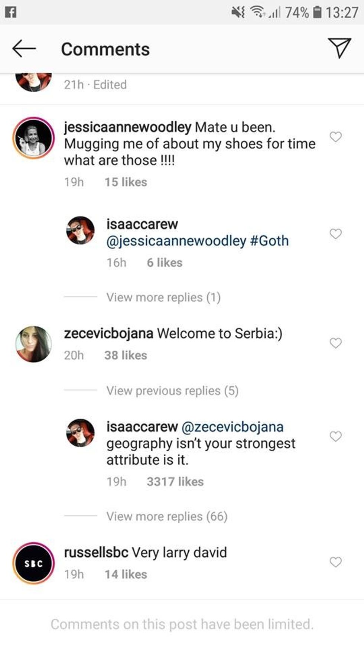Screen dimensions: 364x647
Task: Like jessicaannewoodley's shoes comment
Action: pyautogui.click(x=335, y=137)
